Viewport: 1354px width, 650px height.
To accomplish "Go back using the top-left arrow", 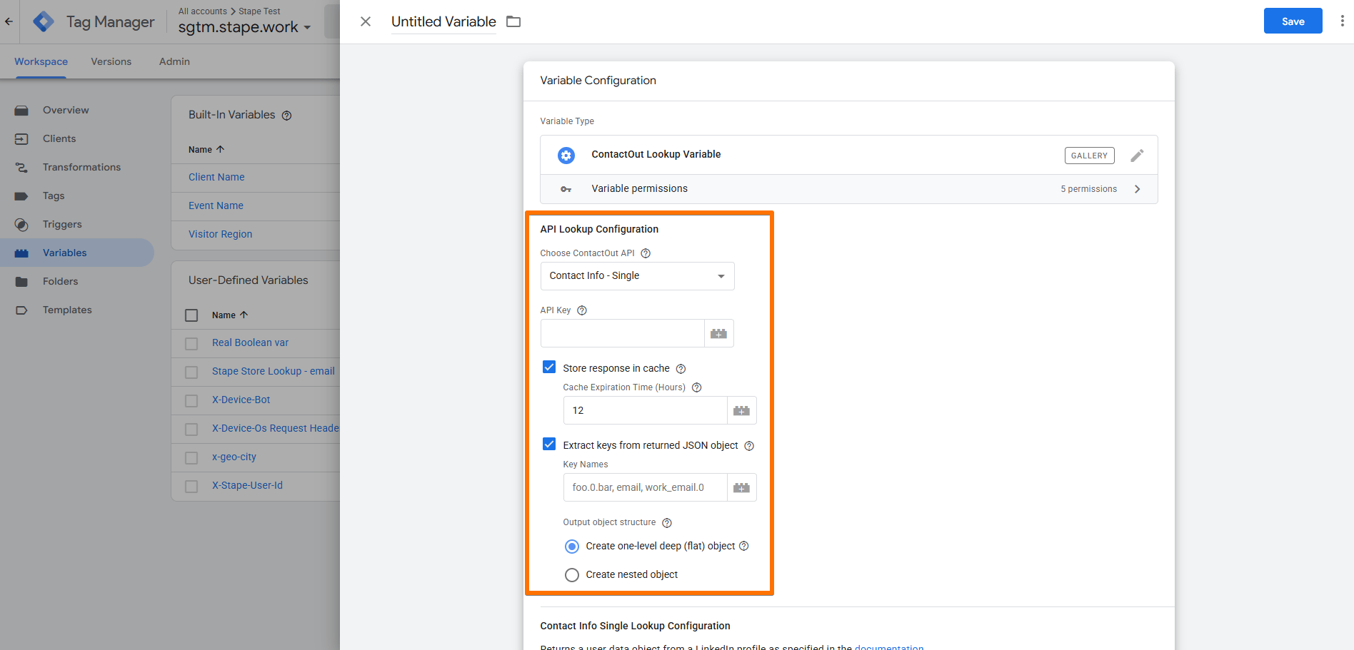I will (9, 21).
